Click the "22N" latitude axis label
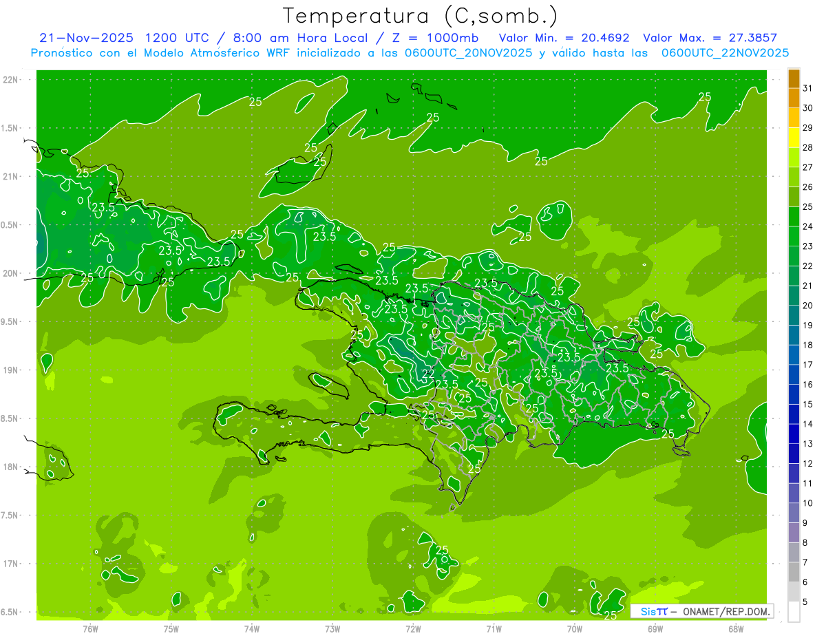Image resolution: width=826 pixels, height=638 pixels. [11, 80]
